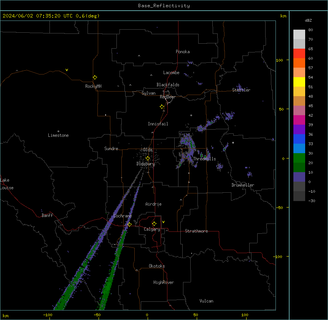Click the Cochrane town label
Image resolution: width=328 pixels, height=320 pixels.
pyautogui.click(x=123, y=216)
